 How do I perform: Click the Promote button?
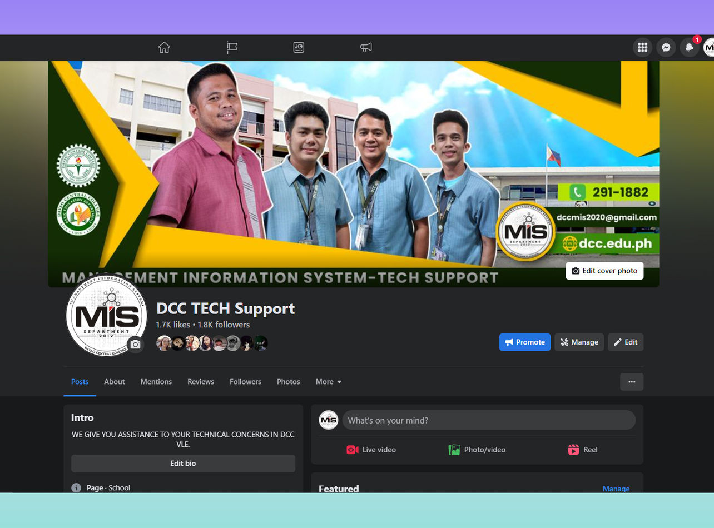[x=525, y=342]
